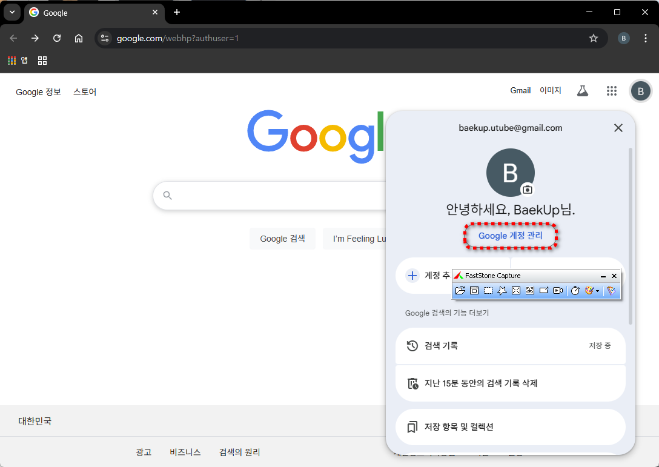Choose FastStone capture scrolling window tool
The height and width of the screenshot is (467, 659).
pyautogui.click(x=530, y=291)
